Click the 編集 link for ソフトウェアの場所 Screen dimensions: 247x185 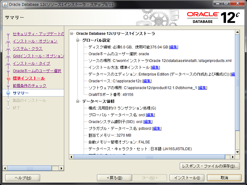(203, 88)
